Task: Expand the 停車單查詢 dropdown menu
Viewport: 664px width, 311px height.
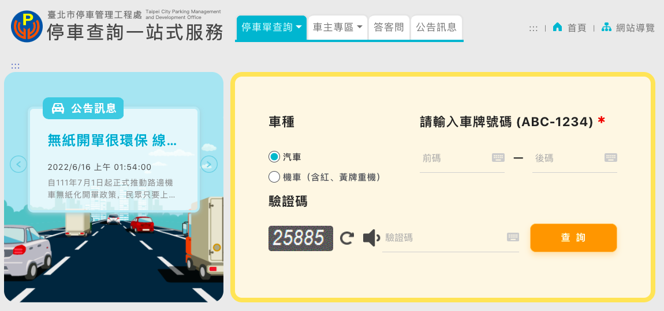Action: 271,28
